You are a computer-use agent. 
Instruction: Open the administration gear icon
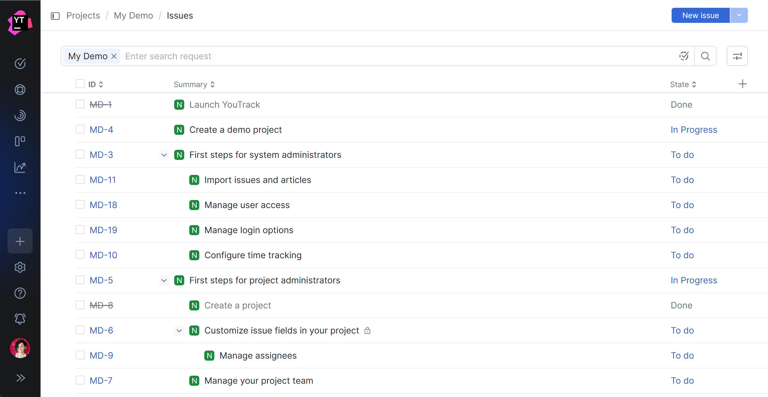(x=20, y=267)
